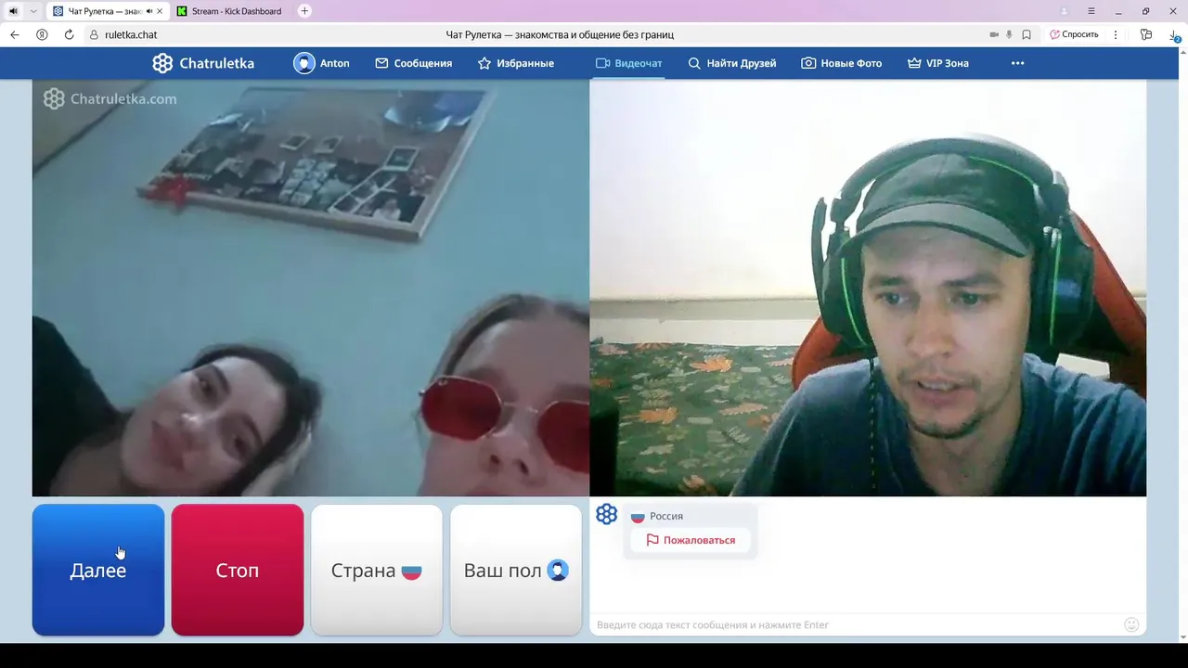This screenshot has width=1188, height=668.
Task: Click the ruletka.chat address bar
Action: (x=131, y=34)
